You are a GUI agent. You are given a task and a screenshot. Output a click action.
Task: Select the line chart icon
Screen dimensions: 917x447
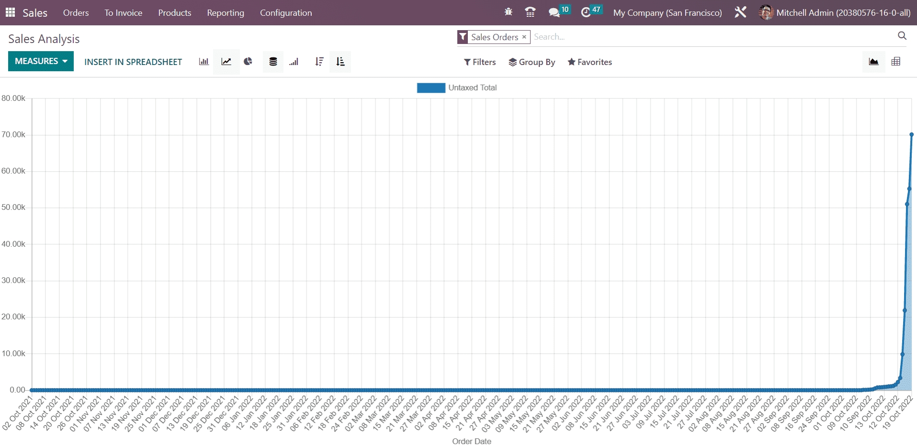226,62
